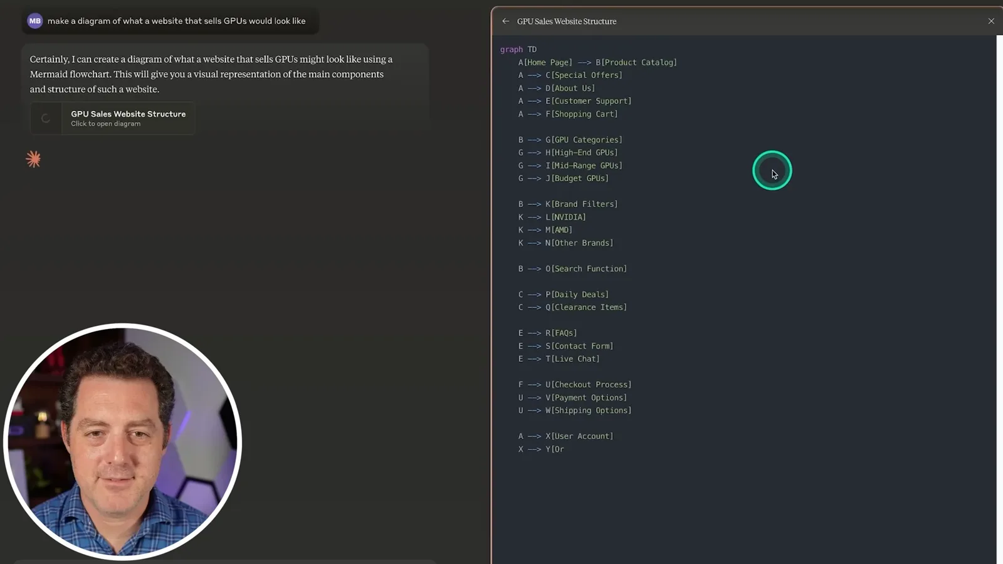Click the orange Claude starburst icon

[33, 159]
